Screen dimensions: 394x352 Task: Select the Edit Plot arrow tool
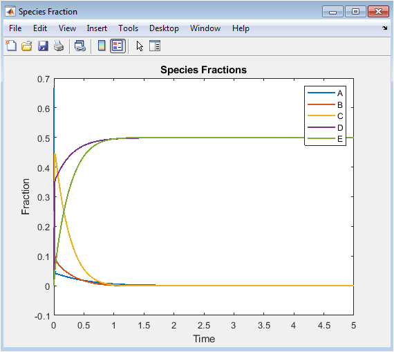[x=140, y=46]
